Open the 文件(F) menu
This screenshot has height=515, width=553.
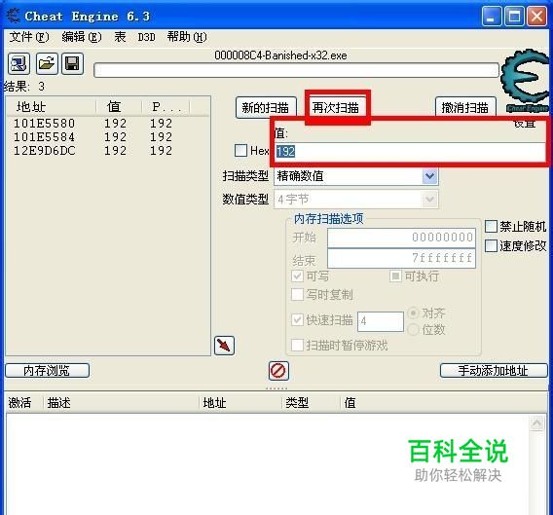[x=29, y=37]
